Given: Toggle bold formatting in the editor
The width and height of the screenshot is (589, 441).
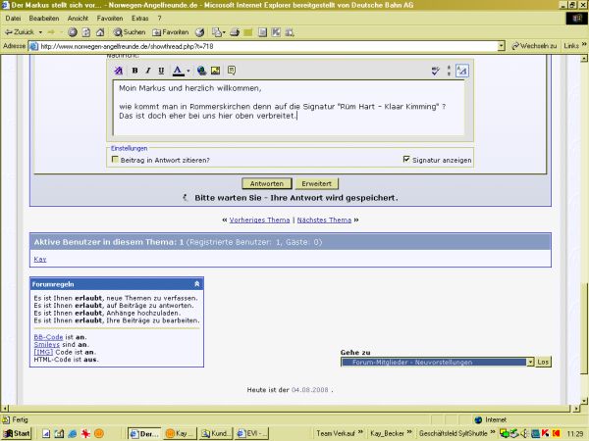Looking at the screenshot, I should (134, 71).
